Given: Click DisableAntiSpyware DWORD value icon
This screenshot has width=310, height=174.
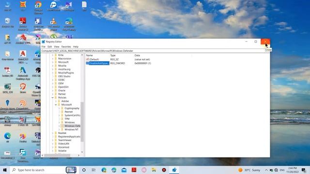Looking at the screenshot, I should point(87,63).
